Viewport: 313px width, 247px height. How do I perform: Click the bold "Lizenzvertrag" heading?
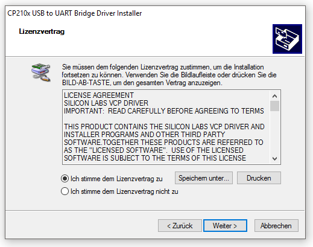click(42, 31)
